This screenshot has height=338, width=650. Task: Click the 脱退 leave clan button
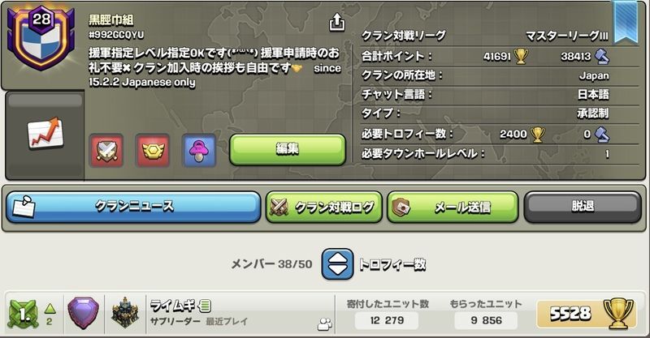(x=583, y=207)
